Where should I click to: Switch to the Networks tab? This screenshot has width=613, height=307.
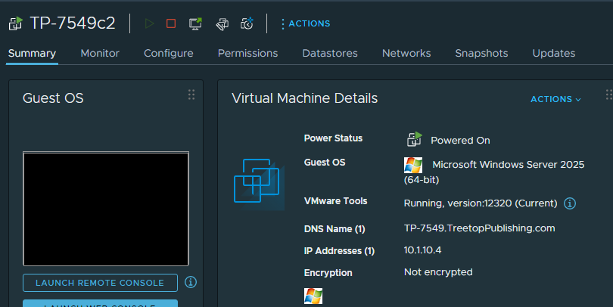click(406, 53)
